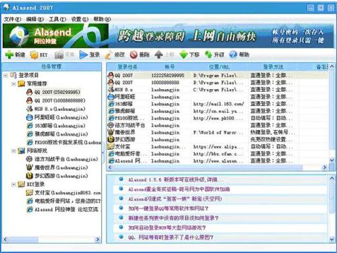
Task: Click task list vertical scrollbar down arrow
Action: click(x=332, y=160)
